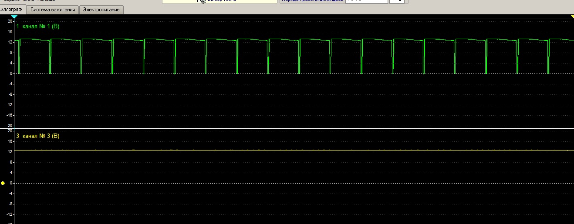Click the first falling pulse on green waveform
Screen dimensions: 574x224
click(x=19, y=57)
